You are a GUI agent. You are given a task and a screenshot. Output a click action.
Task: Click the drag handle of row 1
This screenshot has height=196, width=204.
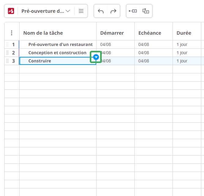(x=7, y=44)
